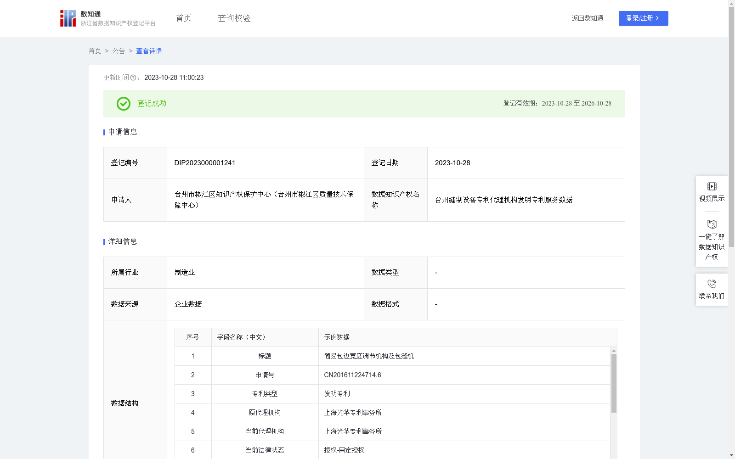Open the 一键了解数据知识产权 guide icon
The width and height of the screenshot is (735, 459).
point(712,224)
